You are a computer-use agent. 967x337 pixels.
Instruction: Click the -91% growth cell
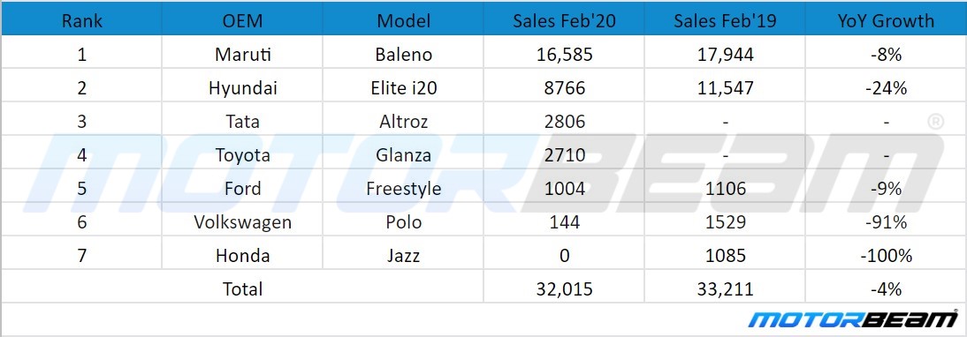click(x=887, y=221)
